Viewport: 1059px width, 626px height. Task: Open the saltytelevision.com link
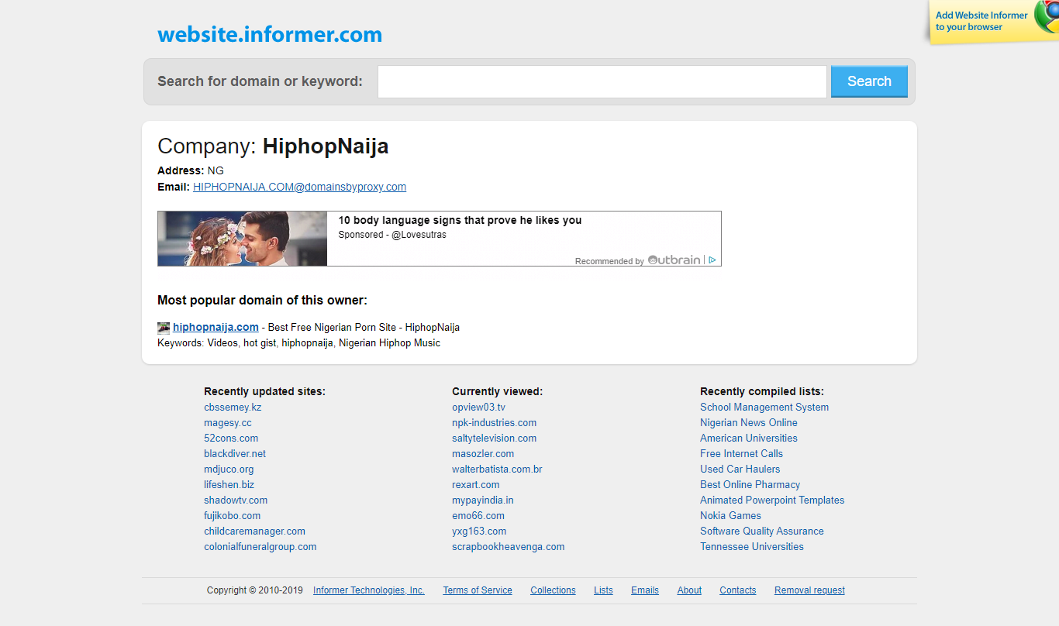tap(494, 438)
